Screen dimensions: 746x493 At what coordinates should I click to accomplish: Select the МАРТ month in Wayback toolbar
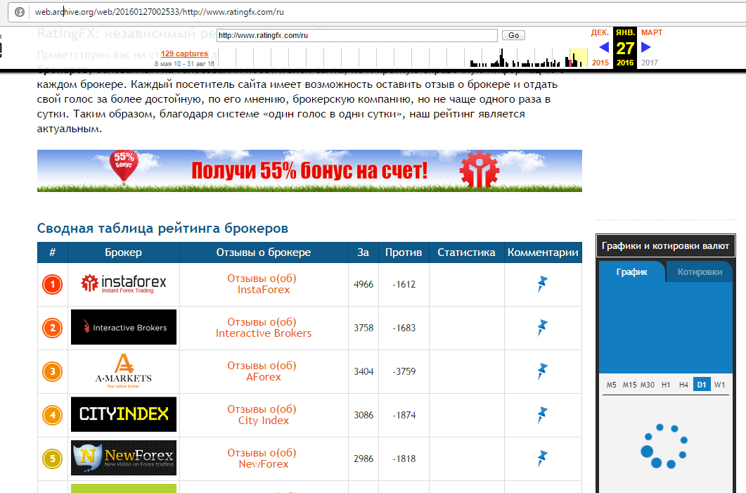[652, 32]
